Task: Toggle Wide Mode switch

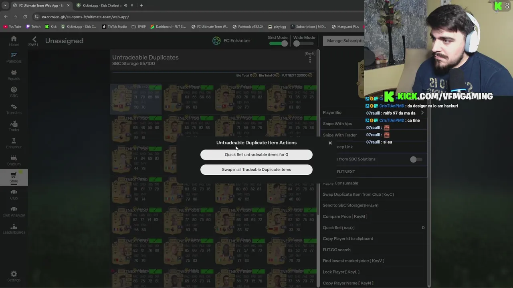Action: coord(303,44)
